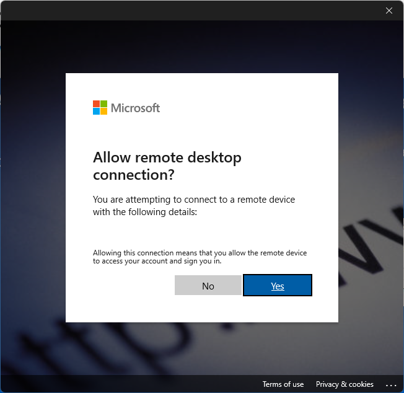The image size is (404, 393).
Task: Open the Privacy & cookies link
Action: click(x=345, y=384)
